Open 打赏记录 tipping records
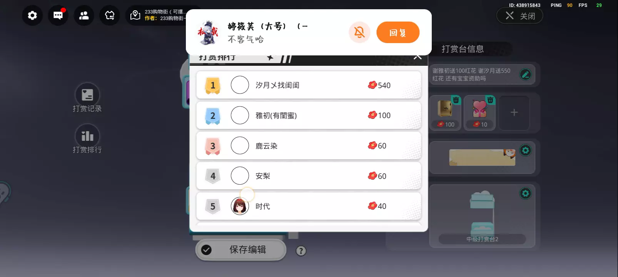 87,98
